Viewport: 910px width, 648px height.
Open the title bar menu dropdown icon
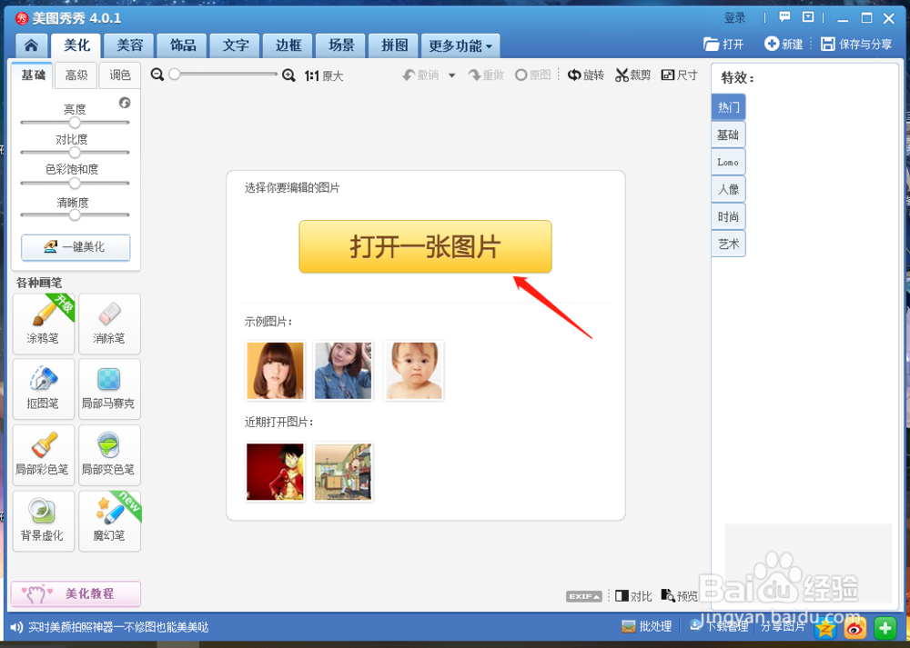point(808,16)
